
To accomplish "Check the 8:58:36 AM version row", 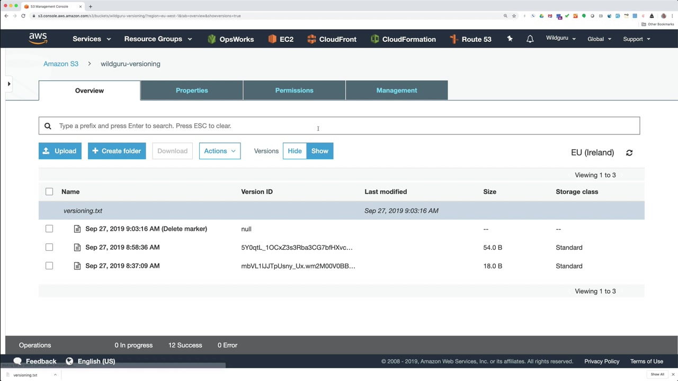I will coord(49,247).
